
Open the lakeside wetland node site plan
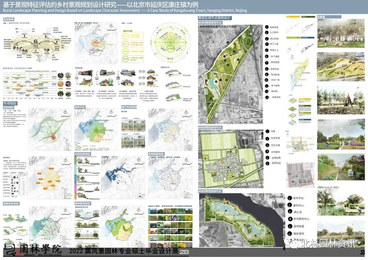tap(242, 220)
